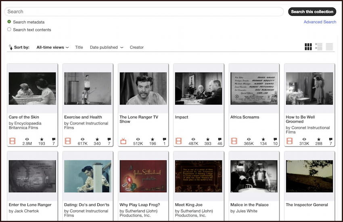Click the film icon on Exercise and Health
This screenshot has width=343, height=222.
pos(68,141)
